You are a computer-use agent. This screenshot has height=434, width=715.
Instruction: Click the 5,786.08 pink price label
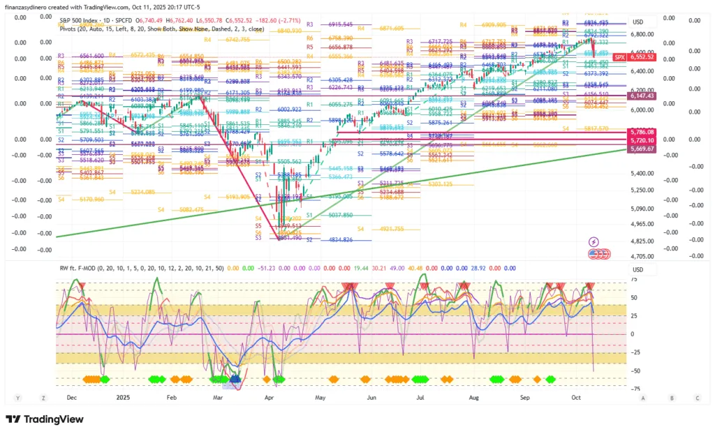641,132
